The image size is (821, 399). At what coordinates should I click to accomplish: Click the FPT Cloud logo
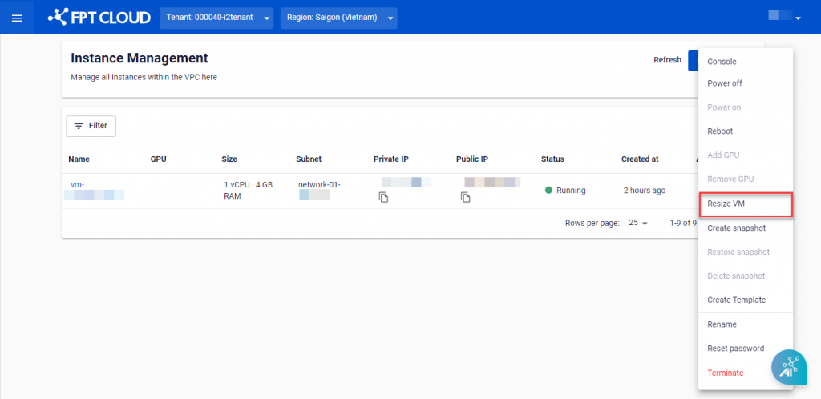point(99,17)
